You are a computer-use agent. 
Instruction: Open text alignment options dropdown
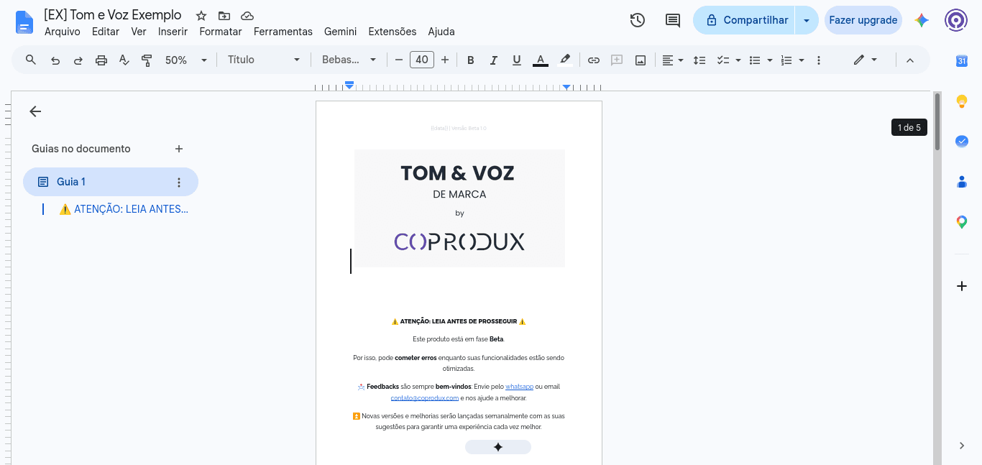point(673,60)
